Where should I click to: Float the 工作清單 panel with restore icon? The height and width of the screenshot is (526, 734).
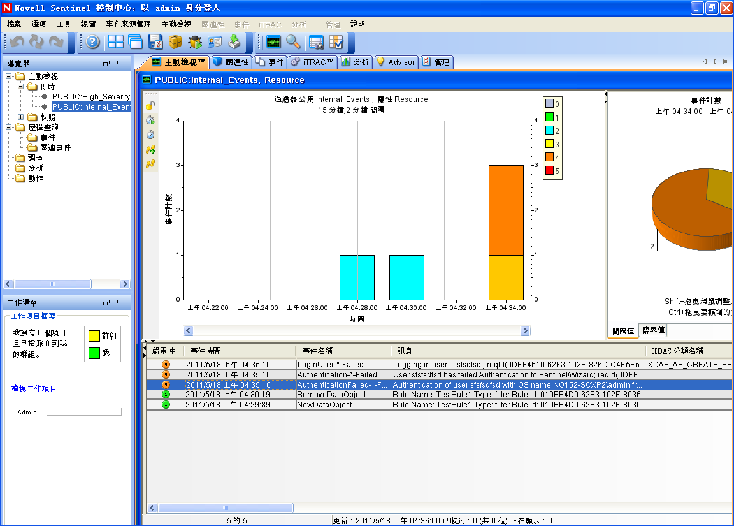(106, 303)
